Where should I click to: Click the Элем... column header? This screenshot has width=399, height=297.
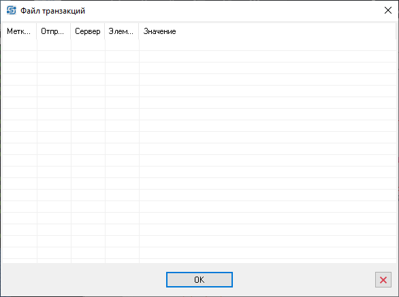tap(122, 31)
